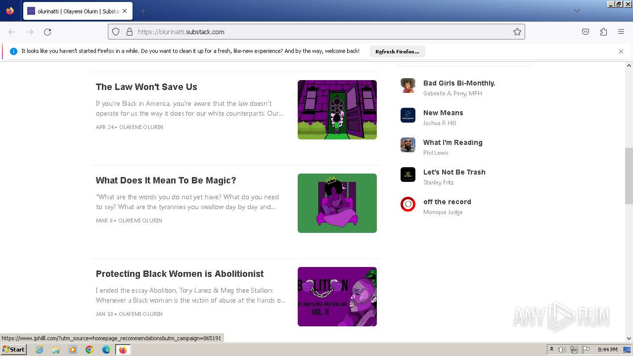Open the Action Center flag icon
The width and height of the screenshot is (633, 356).
[586, 350]
